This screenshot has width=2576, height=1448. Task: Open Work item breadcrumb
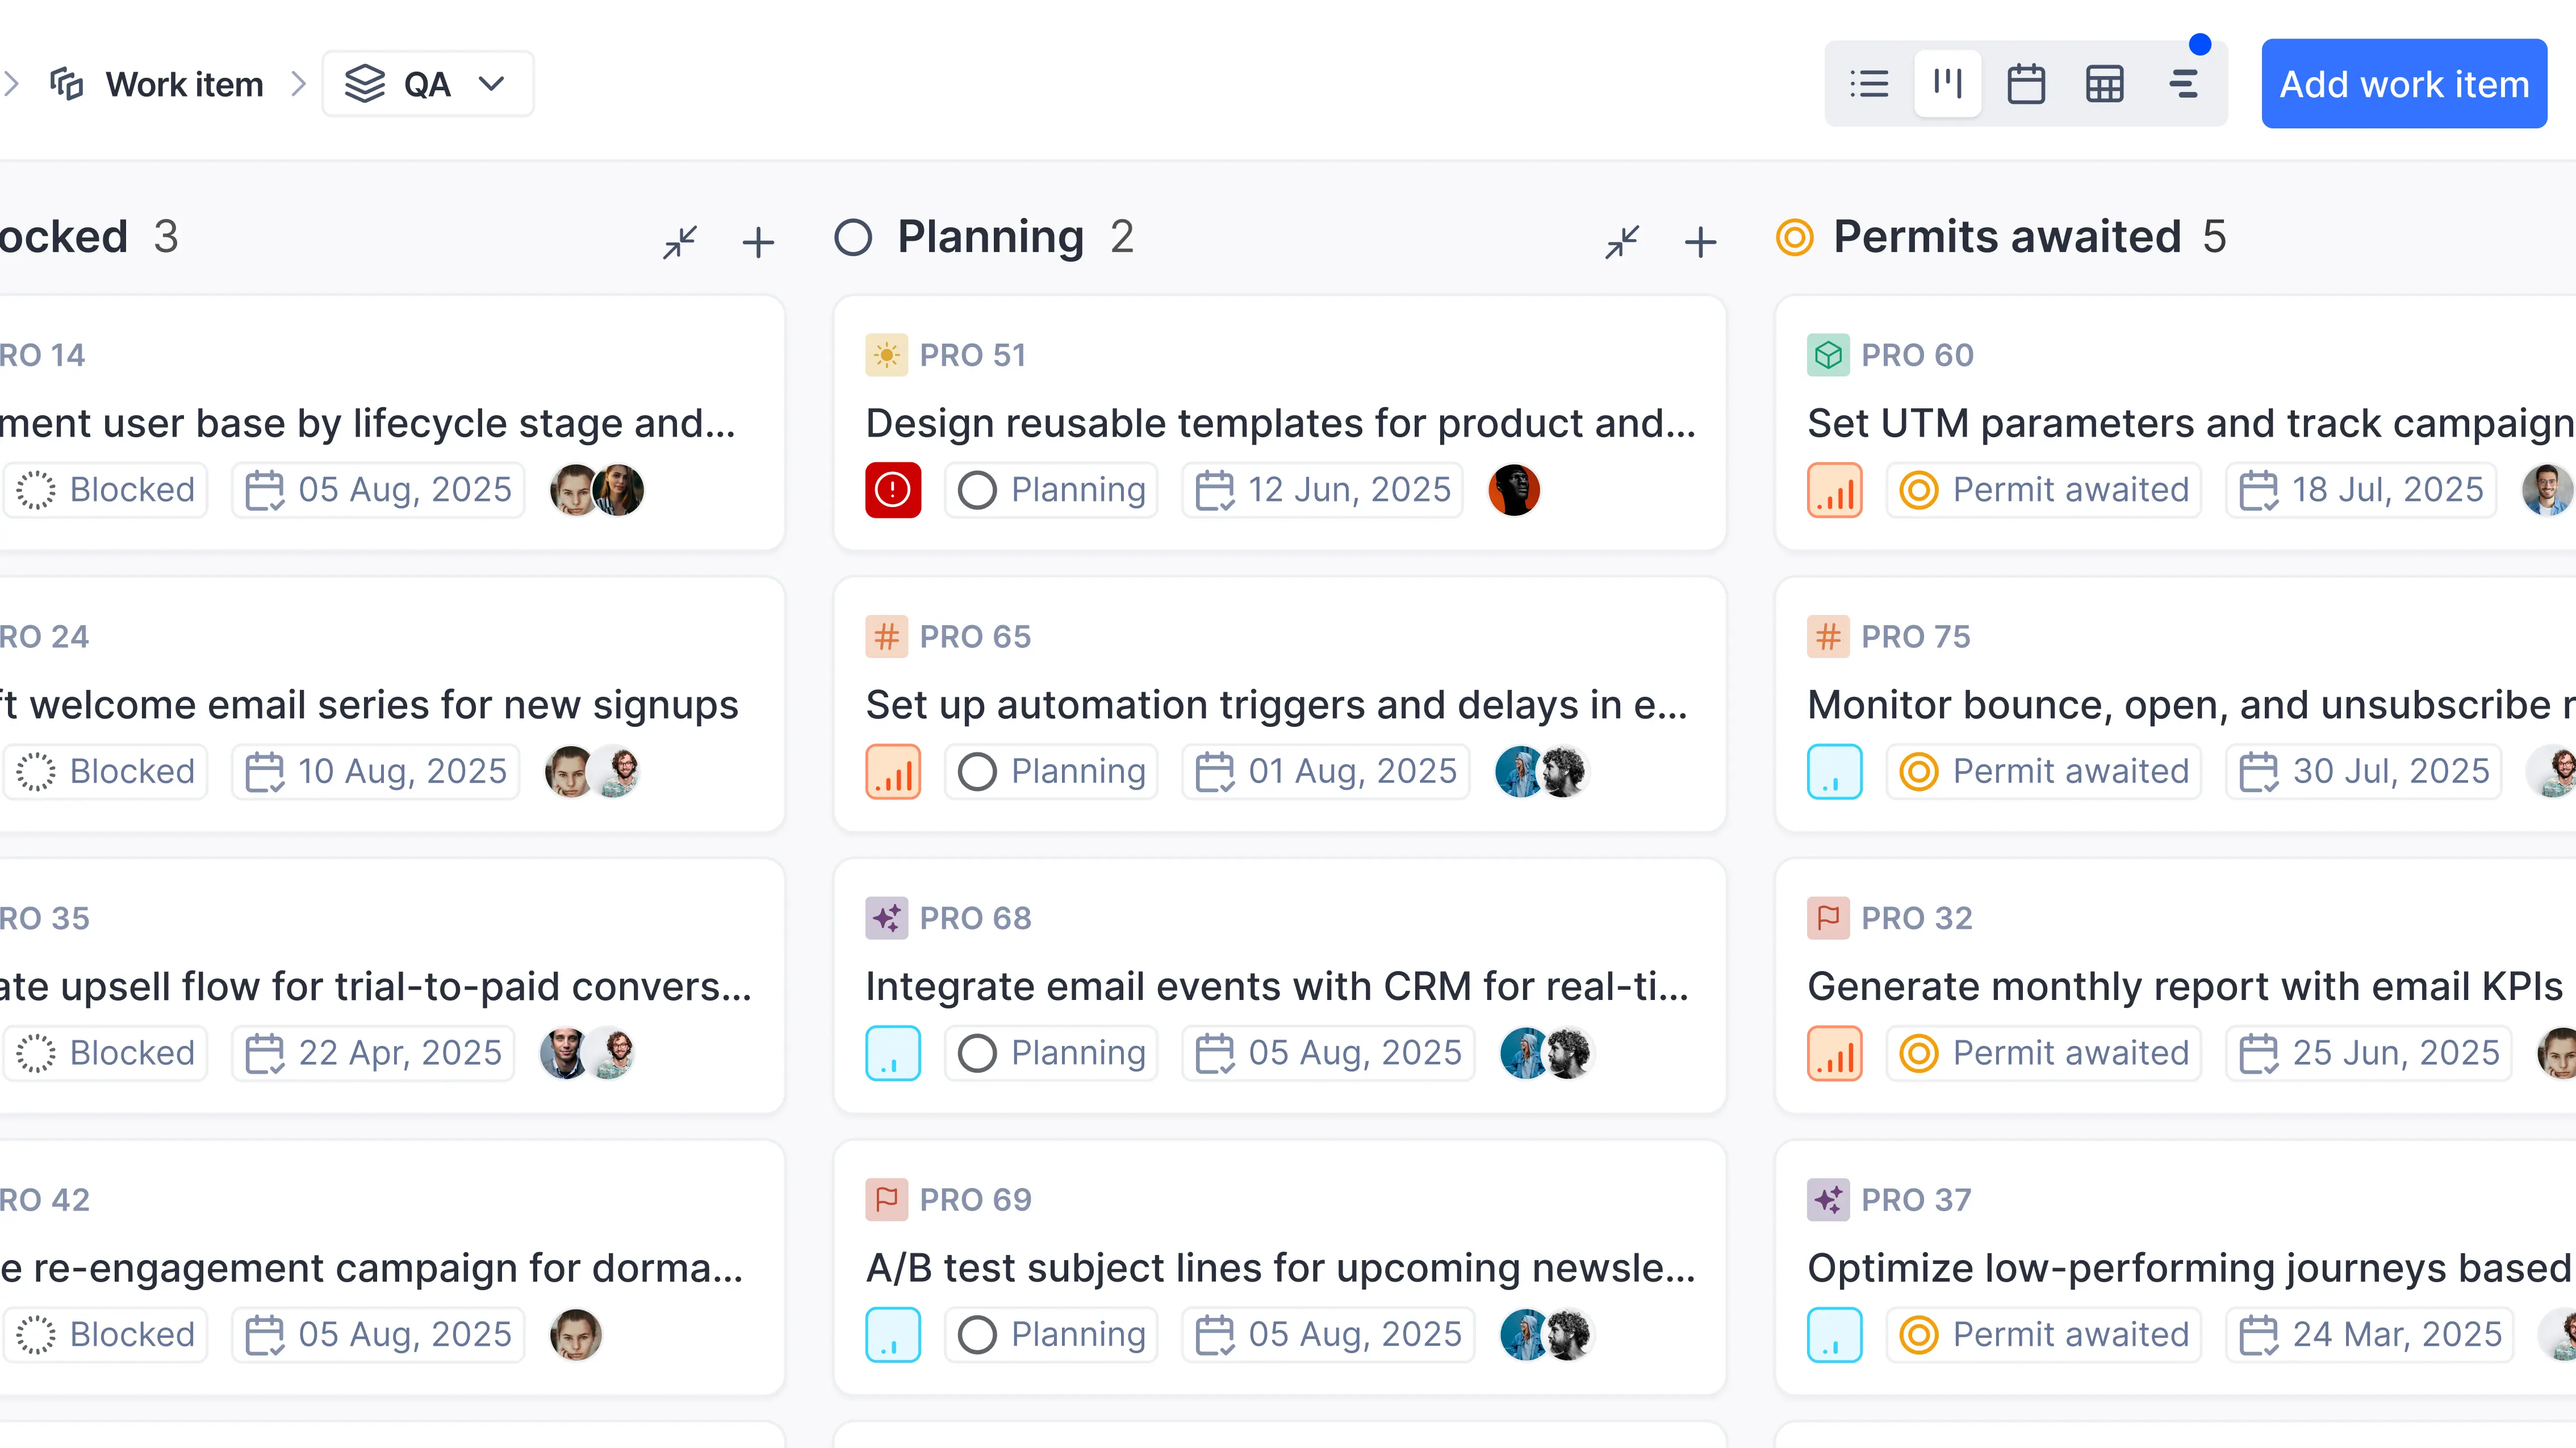click(184, 83)
